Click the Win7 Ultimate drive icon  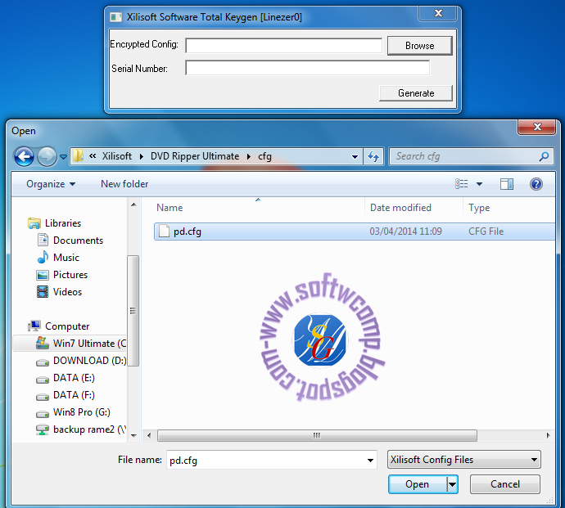[x=42, y=343]
